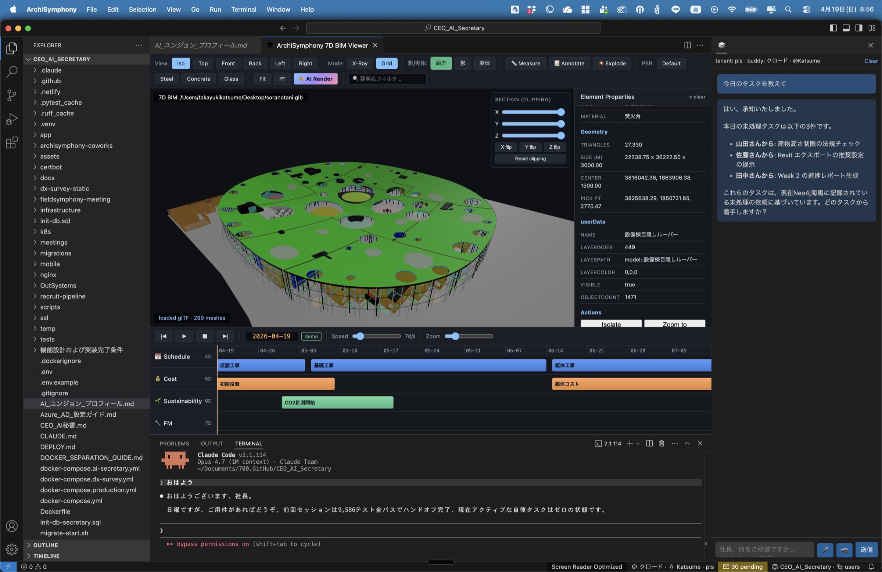Click the remote window icon in status bar
Screen dimensions: 882x572
8,567
